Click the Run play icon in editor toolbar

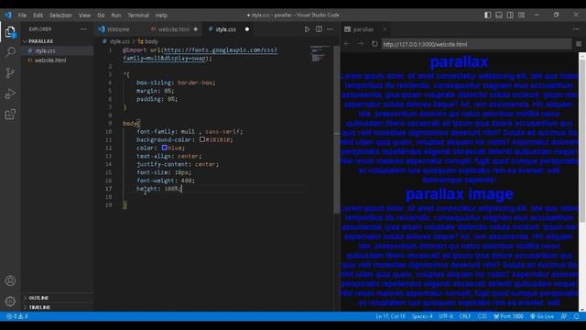[307, 29]
